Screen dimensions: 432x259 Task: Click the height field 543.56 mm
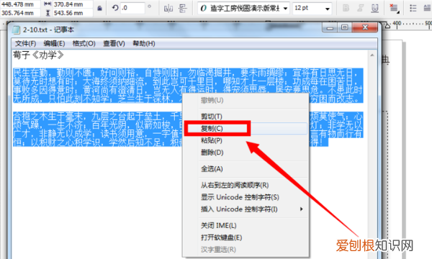[72, 13]
